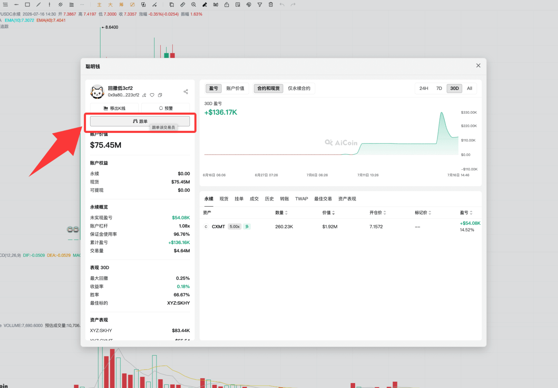This screenshot has height=388, width=558.
Task: Select the Fibonacci lines drawing tool
Action: point(71,5)
